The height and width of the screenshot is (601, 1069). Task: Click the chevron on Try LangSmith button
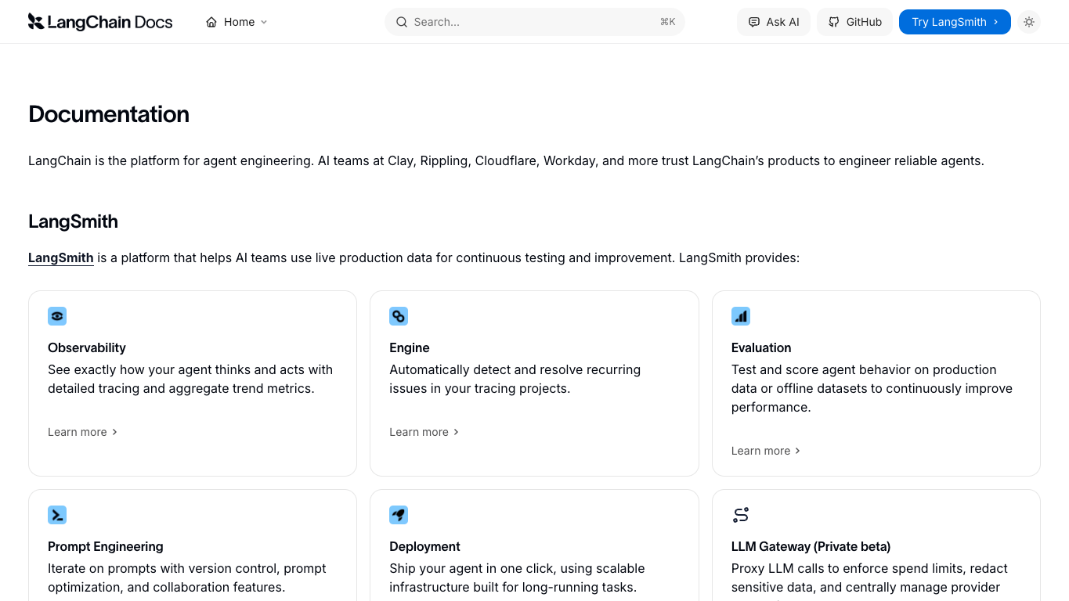(996, 22)
